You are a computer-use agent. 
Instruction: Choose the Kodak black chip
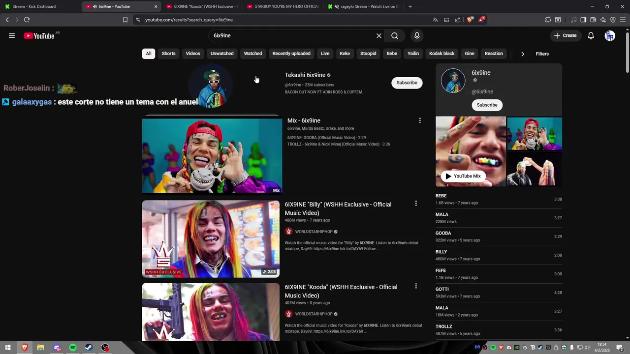(442, 54)
